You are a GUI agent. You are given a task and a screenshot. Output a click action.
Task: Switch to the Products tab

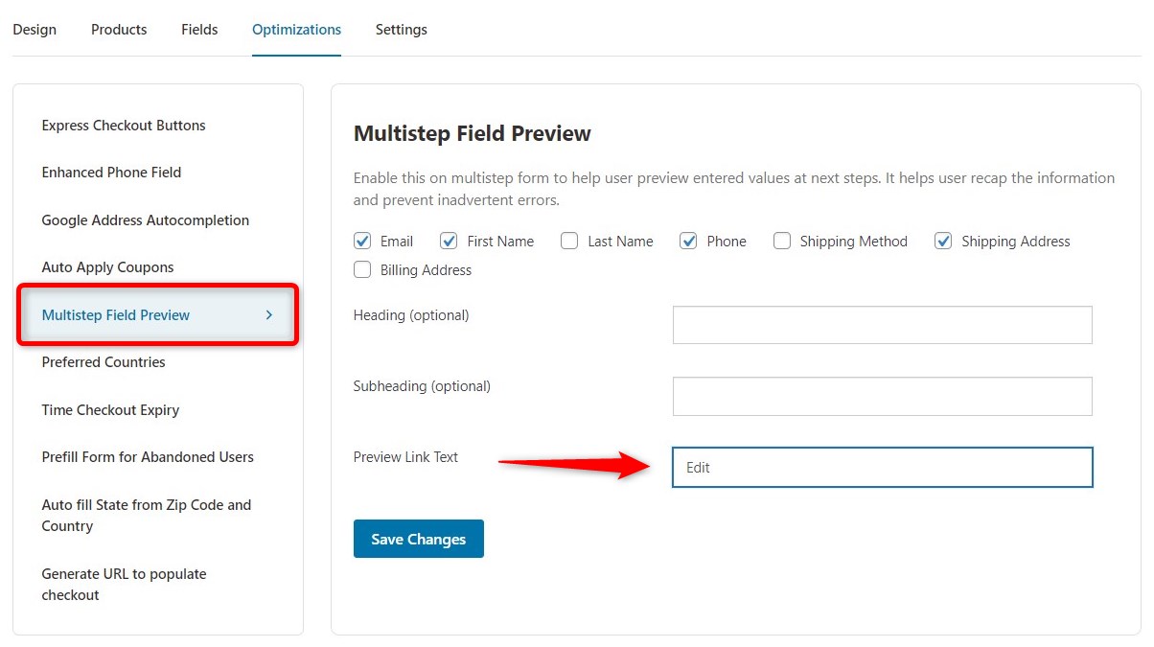(x=118, y=29)
